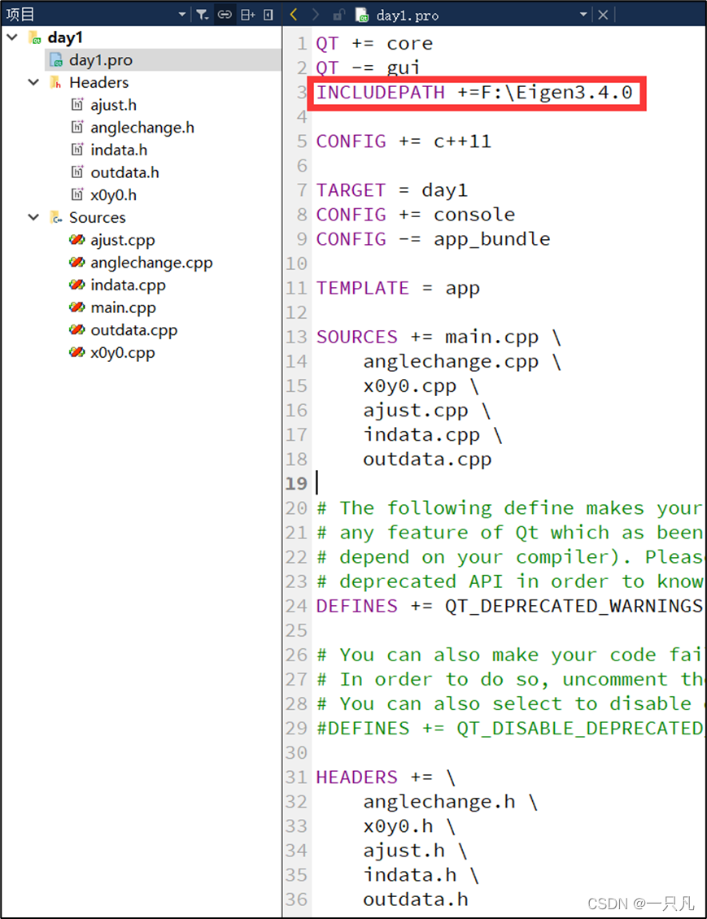Click the split panel icon
707x919 pixels.
click(248, 15)
